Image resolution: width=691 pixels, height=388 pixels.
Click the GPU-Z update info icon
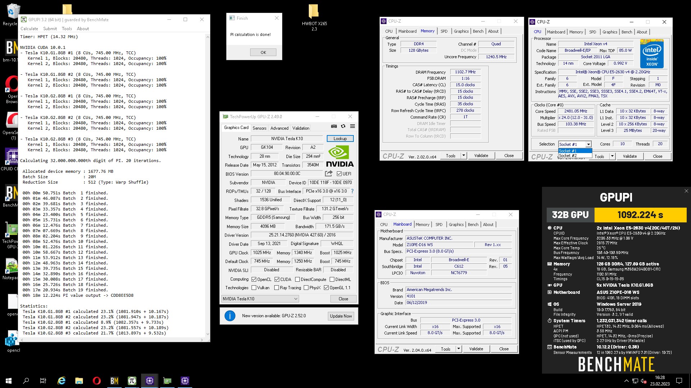[230, 316]
